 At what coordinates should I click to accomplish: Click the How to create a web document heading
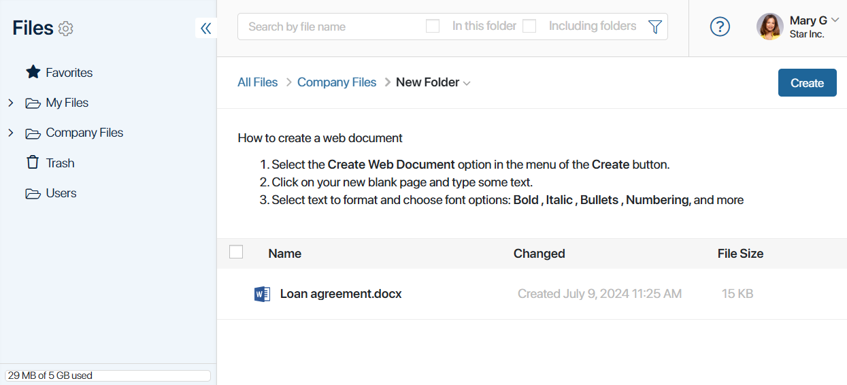(x=320, y=138)
